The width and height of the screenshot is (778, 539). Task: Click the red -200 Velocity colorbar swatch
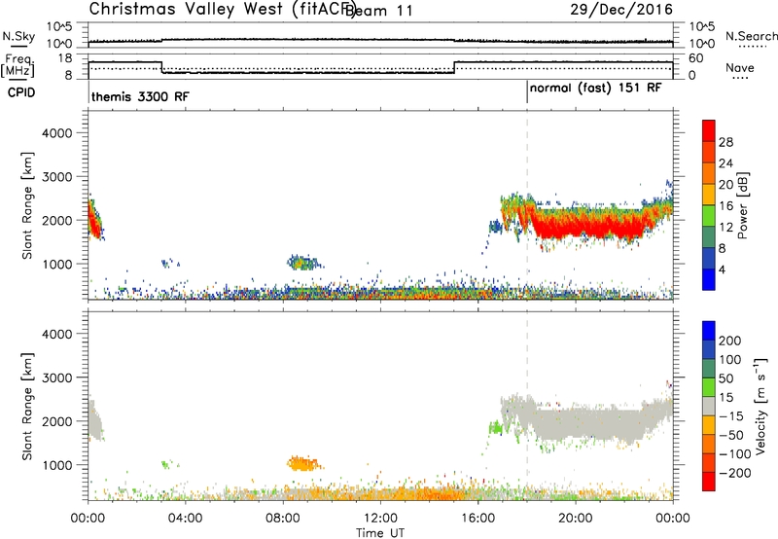click(709, 482)
